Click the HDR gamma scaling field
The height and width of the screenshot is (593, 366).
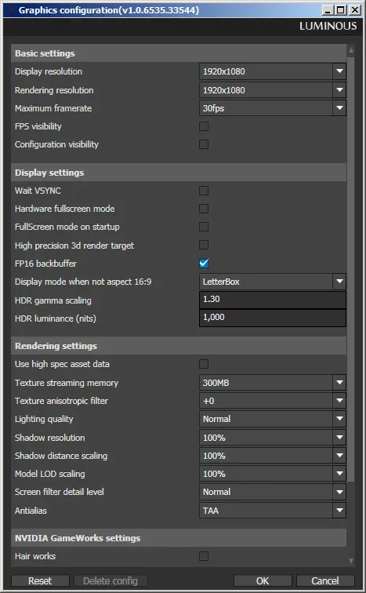272,300
